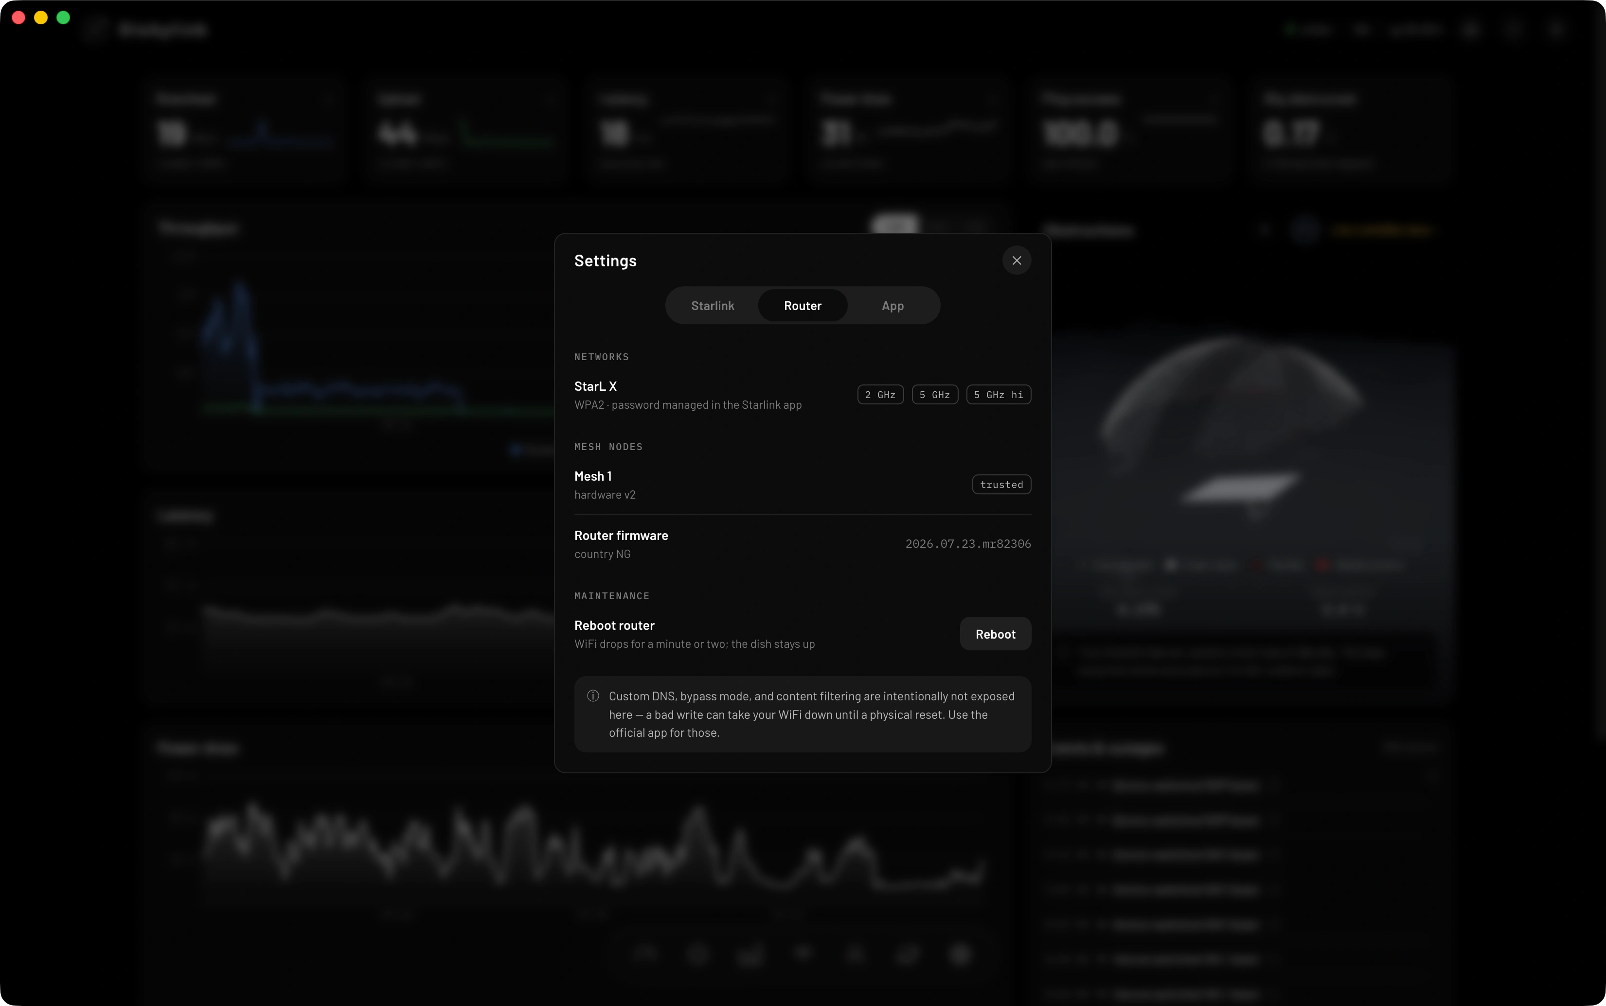Click the yellow minimize window button
Screen dimensions: 1606x1006
(41, 18)
